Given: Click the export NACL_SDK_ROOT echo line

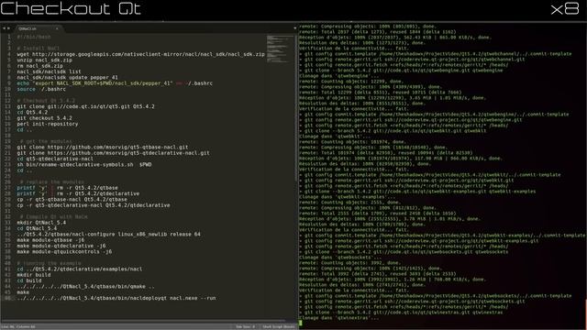Looking at the screenshot, I should coord(115,83).
